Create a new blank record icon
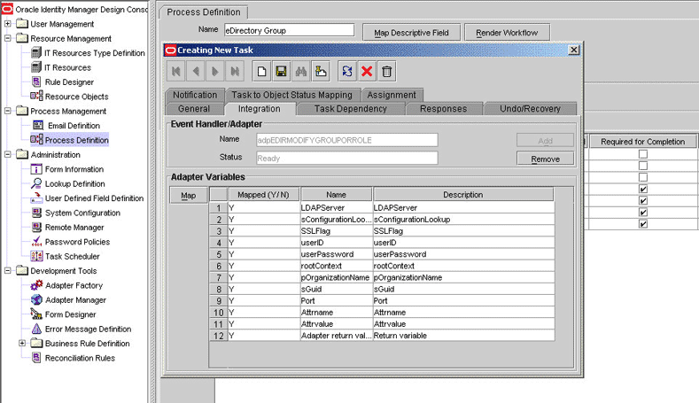The image size is (699, 403). point(261,72)
